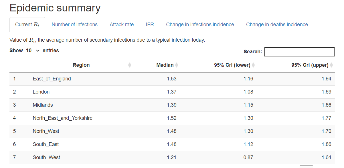
Task: Click the East_of_England row
Action: [x=52, y=79]
